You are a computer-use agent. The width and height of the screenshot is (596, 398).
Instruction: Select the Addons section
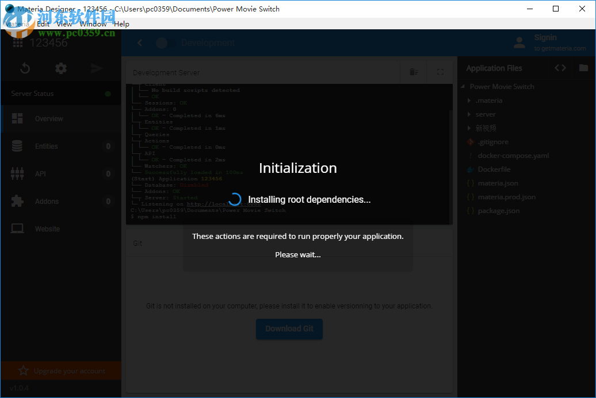[61, 202]
